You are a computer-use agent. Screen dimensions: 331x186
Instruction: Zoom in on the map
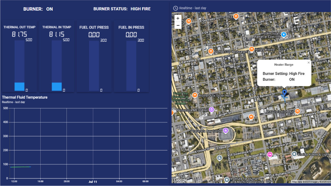click(x=178, y=18)
